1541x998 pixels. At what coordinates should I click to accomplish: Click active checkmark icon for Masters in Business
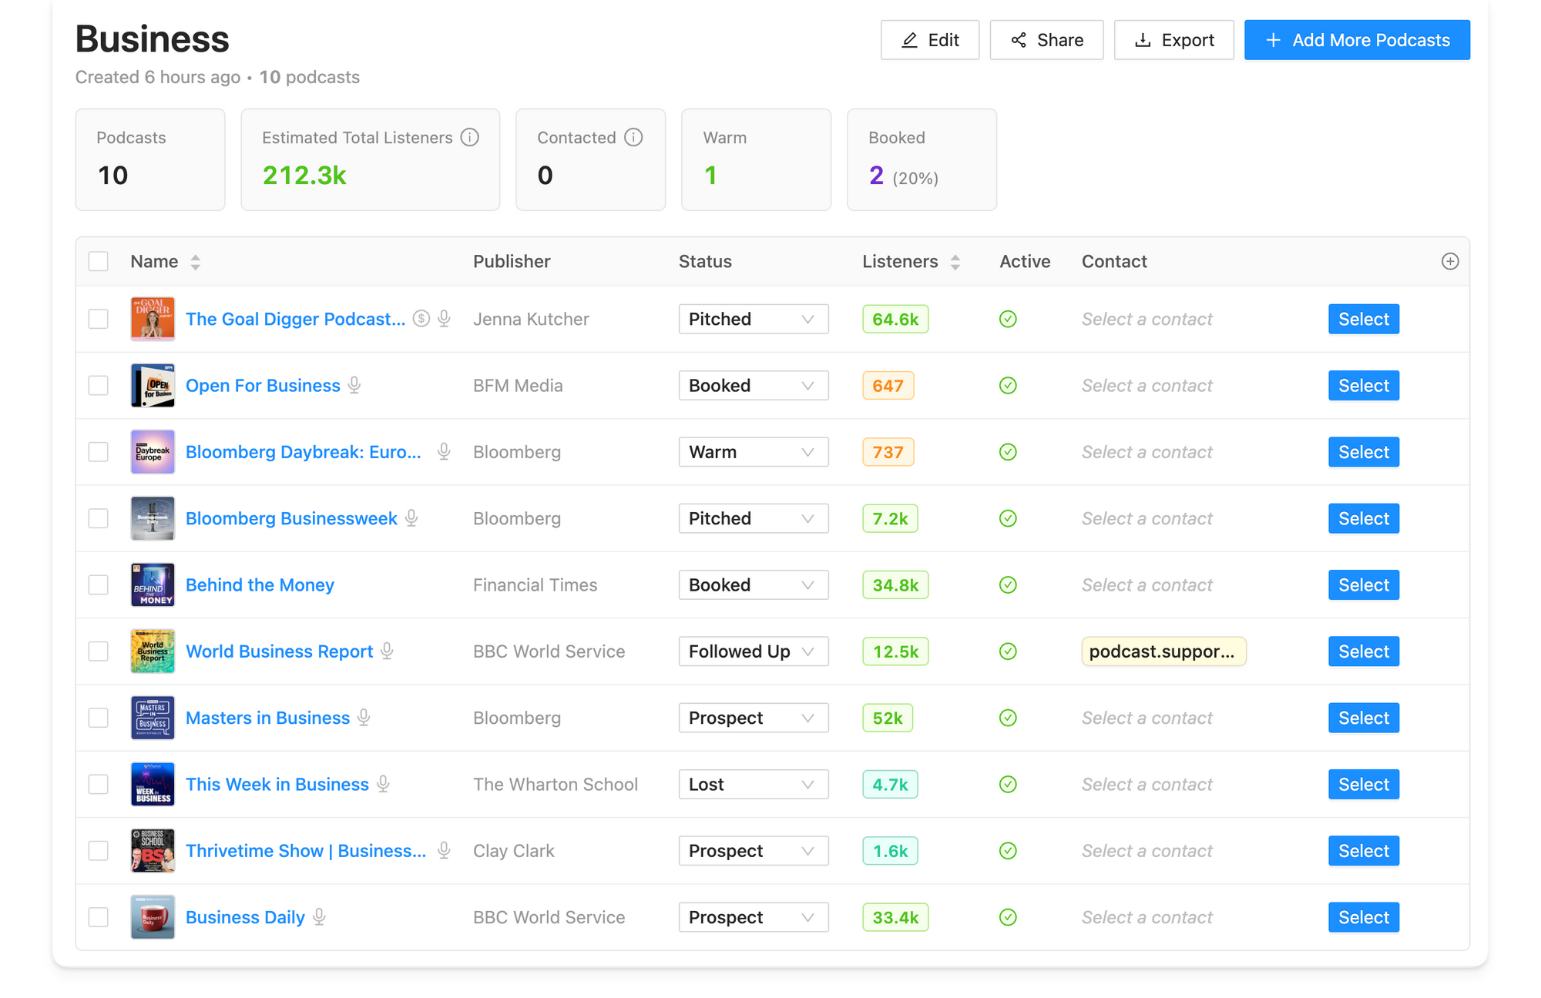point(1008,718)
